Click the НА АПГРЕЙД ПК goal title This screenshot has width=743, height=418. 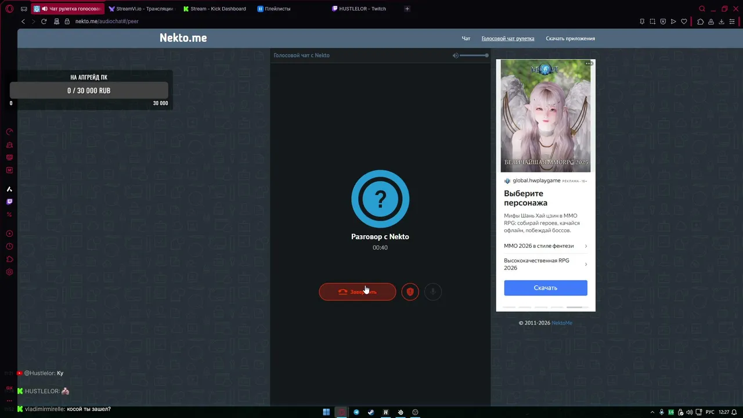89,77
